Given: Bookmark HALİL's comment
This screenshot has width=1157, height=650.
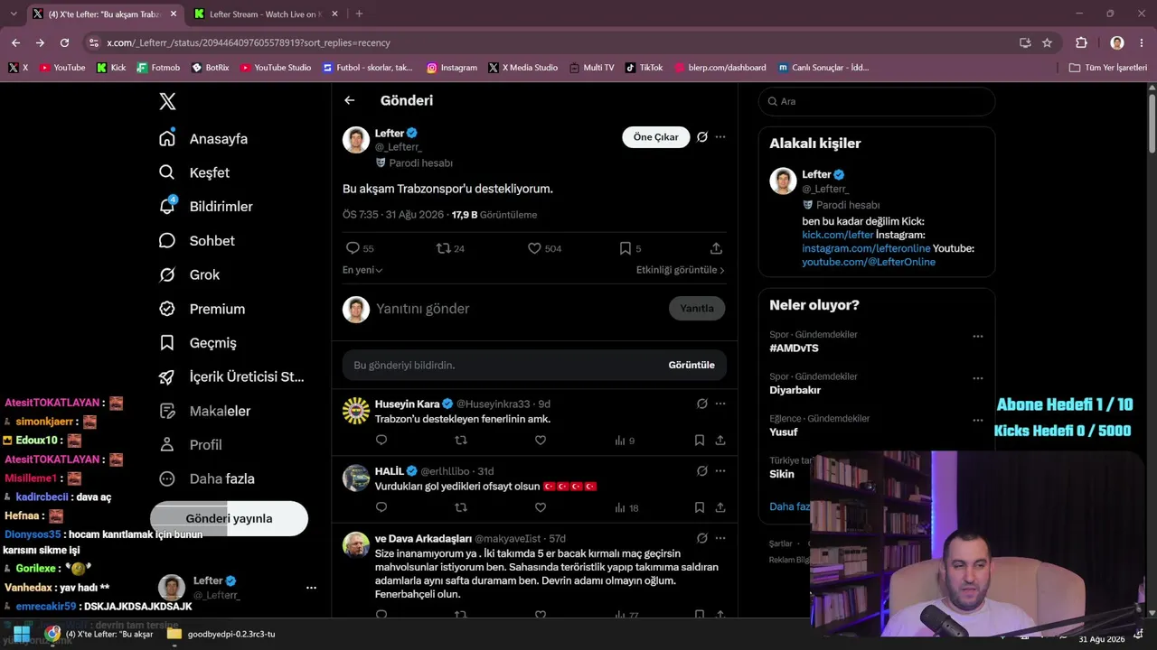Looking at the screenshot, I should pos(700,507).
